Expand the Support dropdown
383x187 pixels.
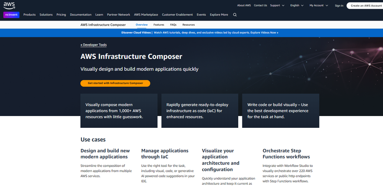click(x=277, y=5)
